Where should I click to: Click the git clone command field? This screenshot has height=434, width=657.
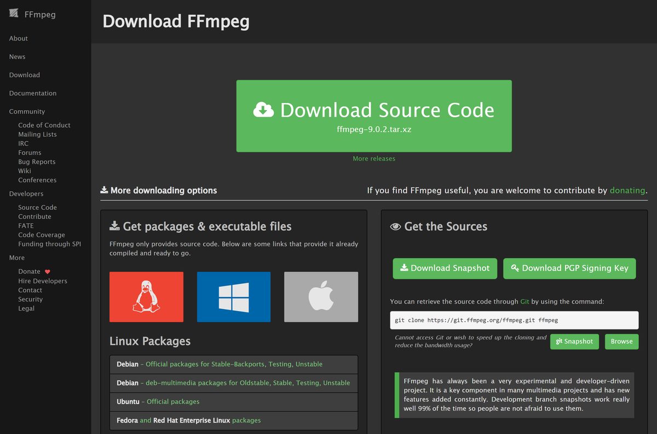click(x=514, y=320)
